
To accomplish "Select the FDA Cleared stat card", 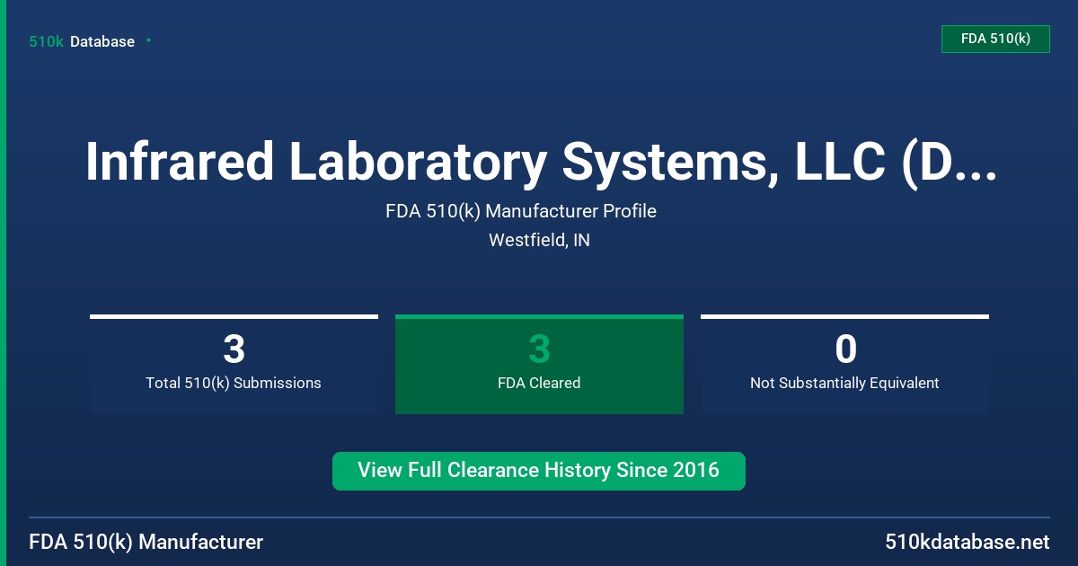I will pyautogui.click(x=539, y=364).
